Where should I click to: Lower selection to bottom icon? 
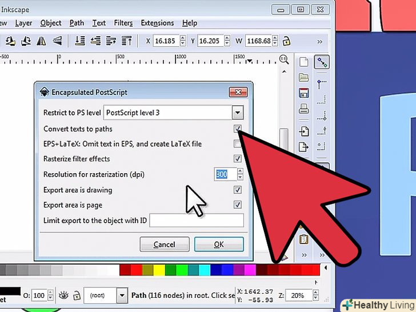pos(79,41)
